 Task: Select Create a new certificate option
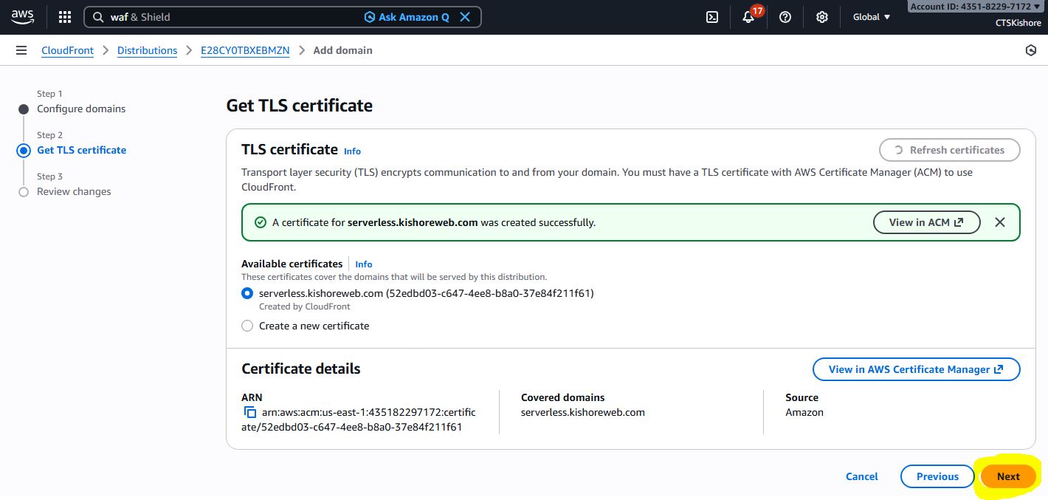[247, 326]
